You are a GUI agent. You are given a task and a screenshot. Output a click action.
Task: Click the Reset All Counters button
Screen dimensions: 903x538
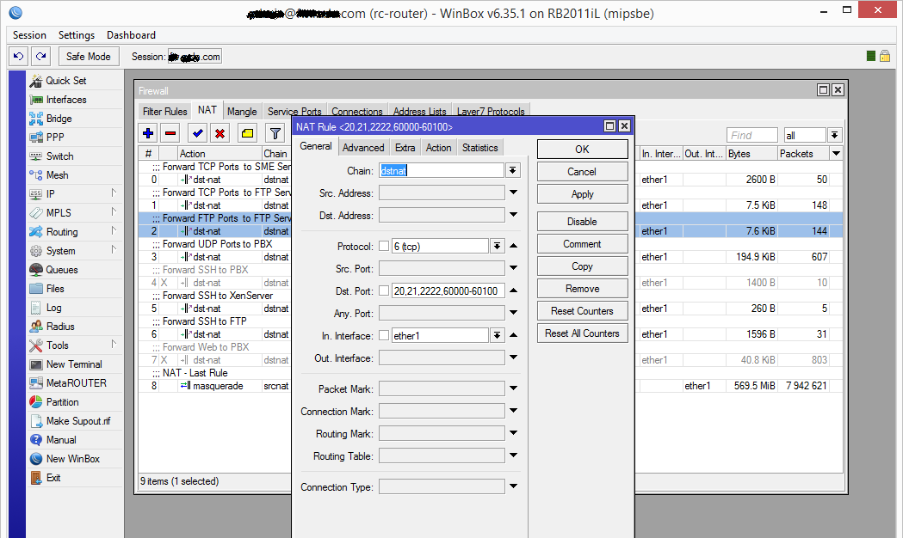(x=582, y=333)
